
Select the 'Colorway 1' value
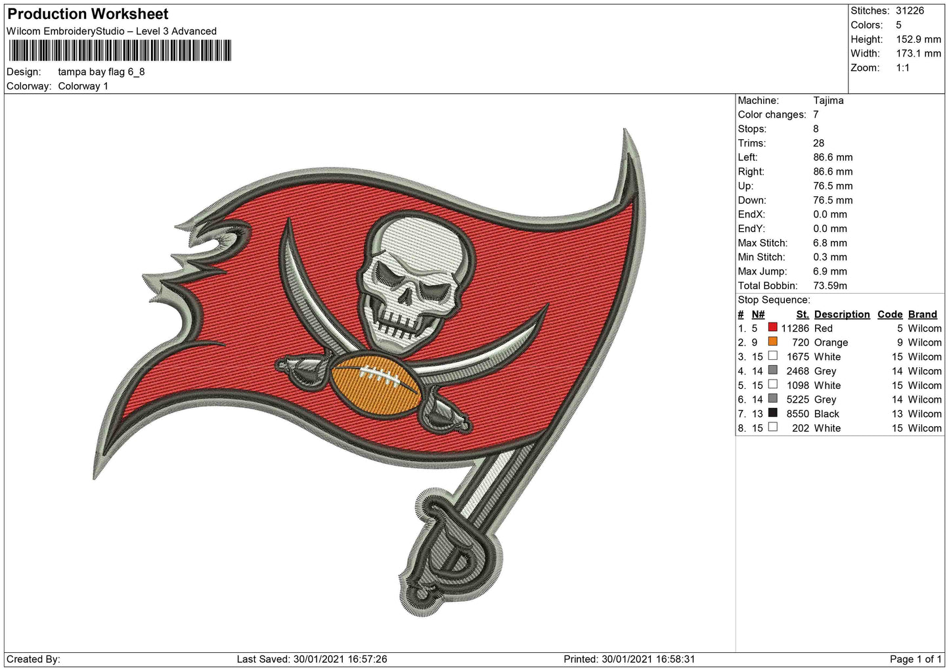coord(83,86)
